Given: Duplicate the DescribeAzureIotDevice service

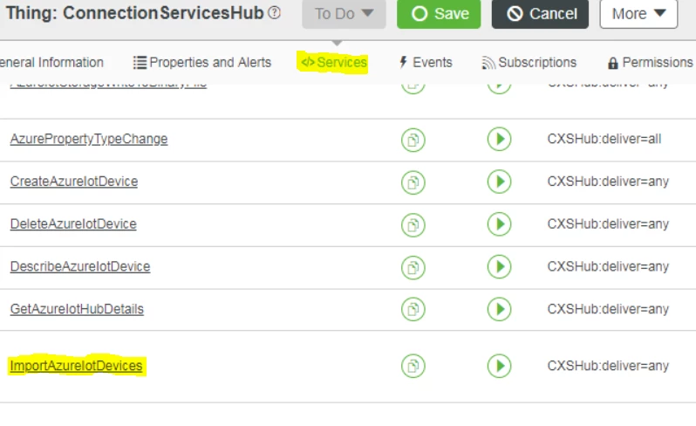Looking at the screenshot, I should click(413, 267).
